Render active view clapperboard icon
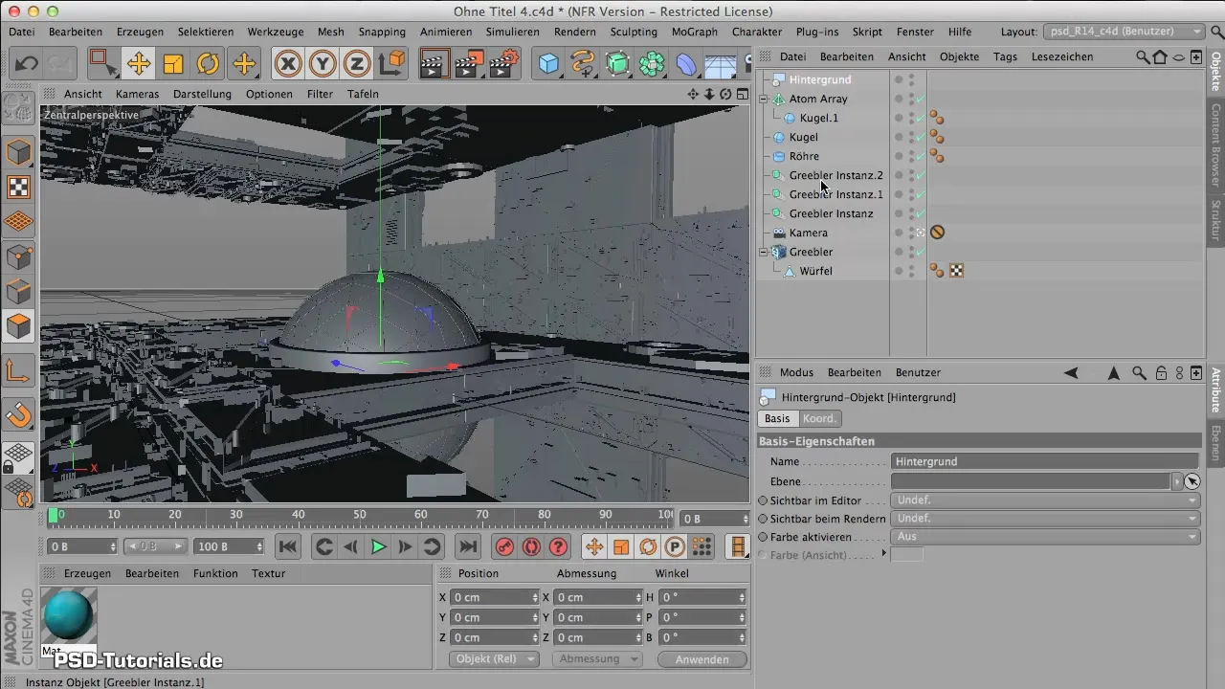 [x=434, y=64]
